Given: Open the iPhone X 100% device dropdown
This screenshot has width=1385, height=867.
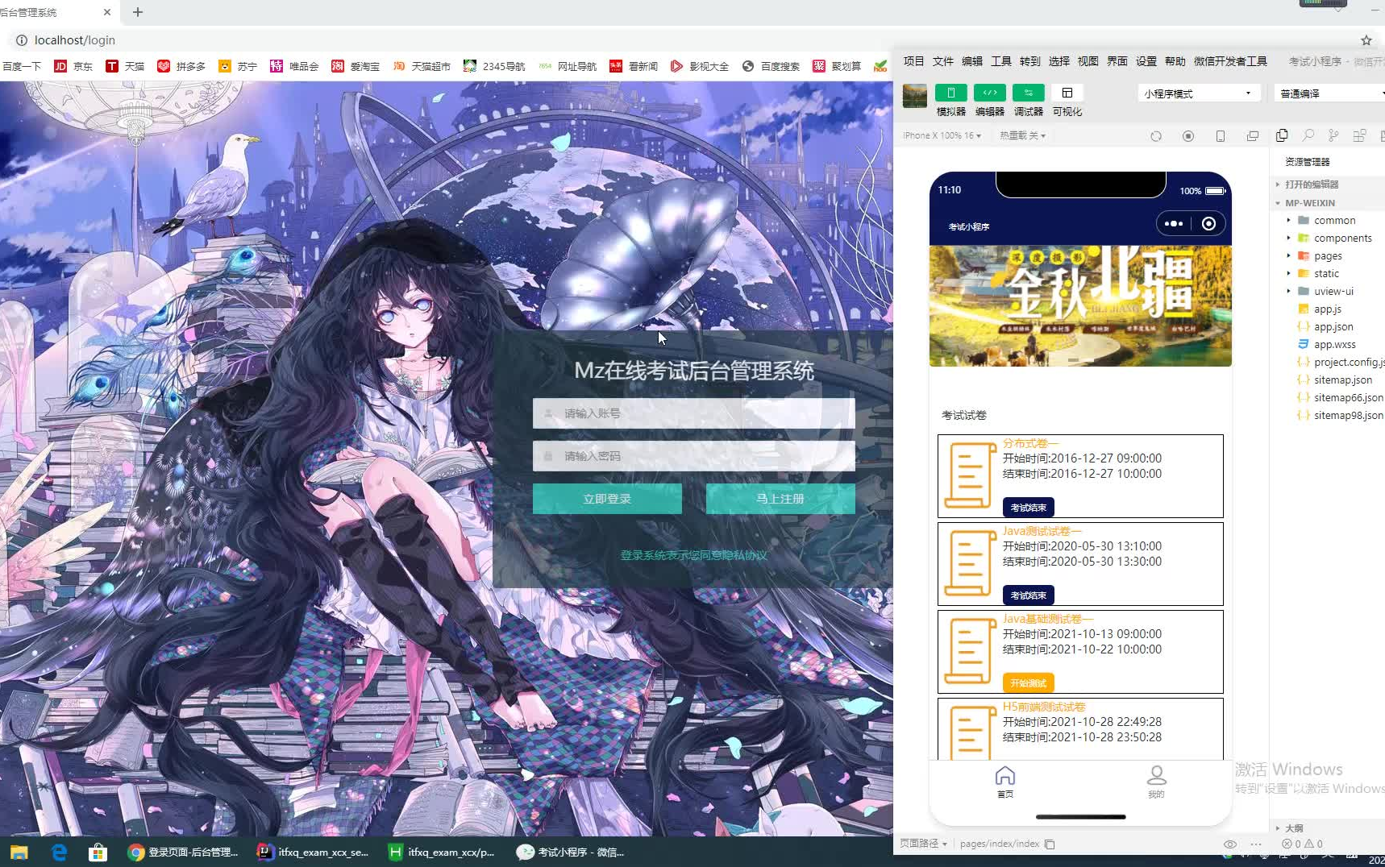Looking at the screenshot, I should tap(942, 135).
